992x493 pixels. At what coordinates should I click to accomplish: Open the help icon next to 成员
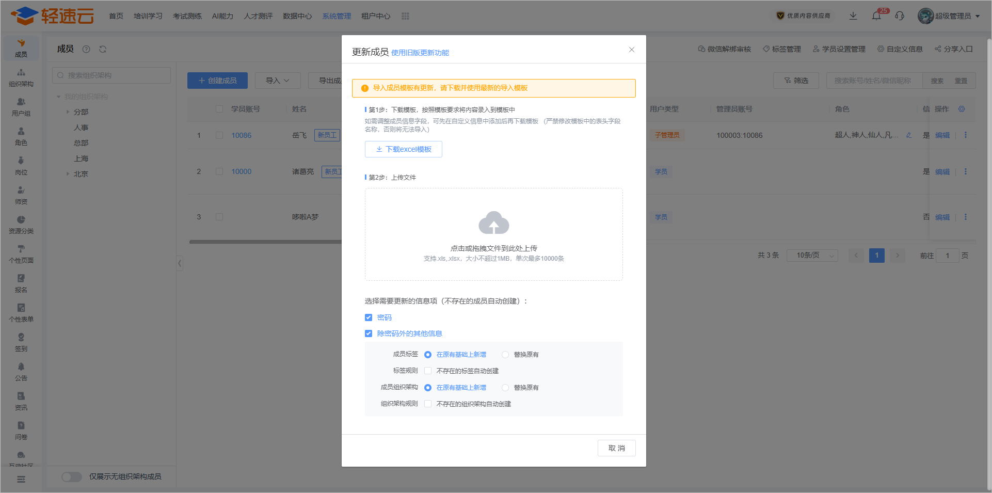pos(86,49)
